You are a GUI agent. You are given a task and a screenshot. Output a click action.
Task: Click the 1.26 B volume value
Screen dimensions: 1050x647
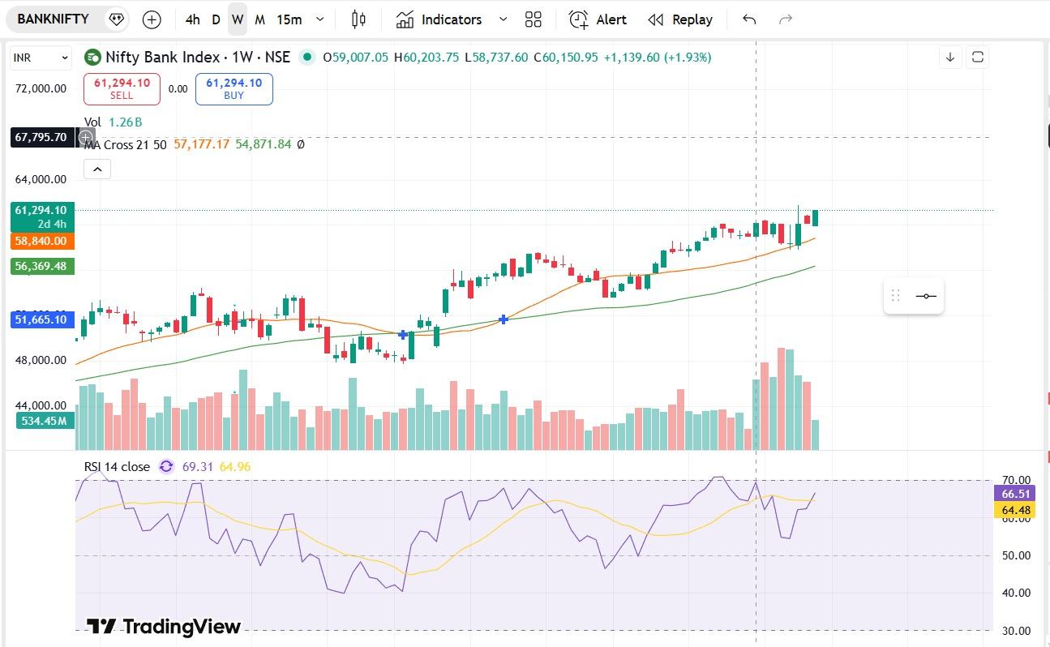tap(126, 122)
